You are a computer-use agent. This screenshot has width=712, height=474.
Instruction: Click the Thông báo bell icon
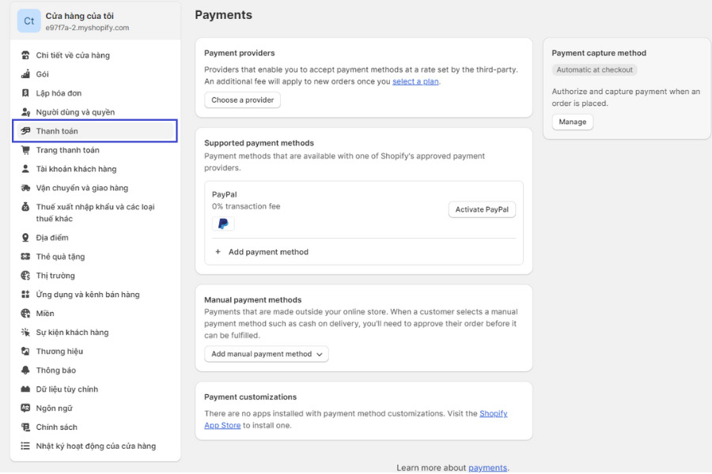24,370
